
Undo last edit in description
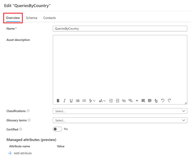[x=163, y=101]
